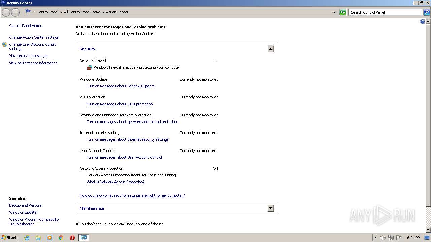Viewport: 431px width, 242px height.
Task: Click the Maintenance section heading
Action: (92, 208)
